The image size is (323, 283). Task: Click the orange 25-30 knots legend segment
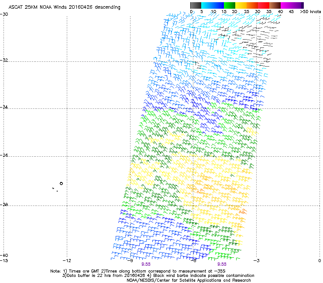252,5
